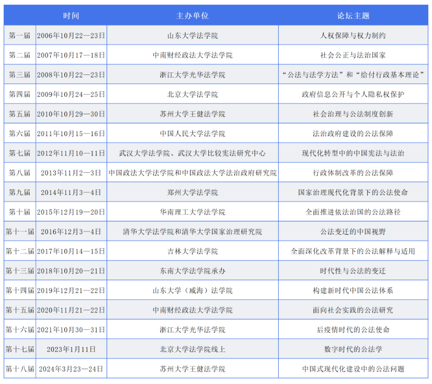
Task: Click the 主办单位 column header
Action: (x=193, y=16)
